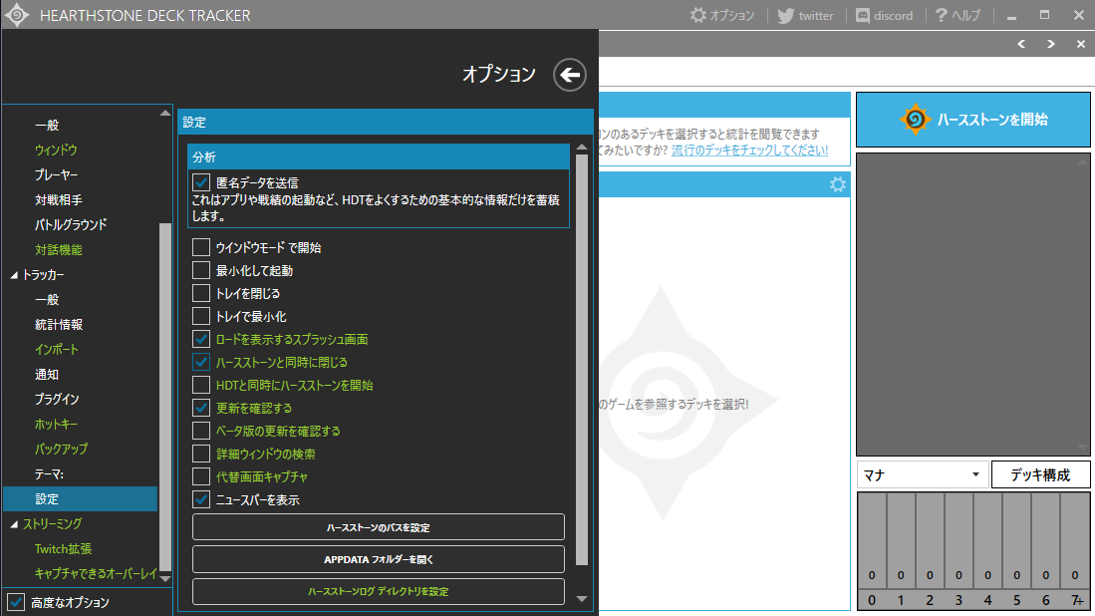Select 設定 in options sidebar

point(81,498)
